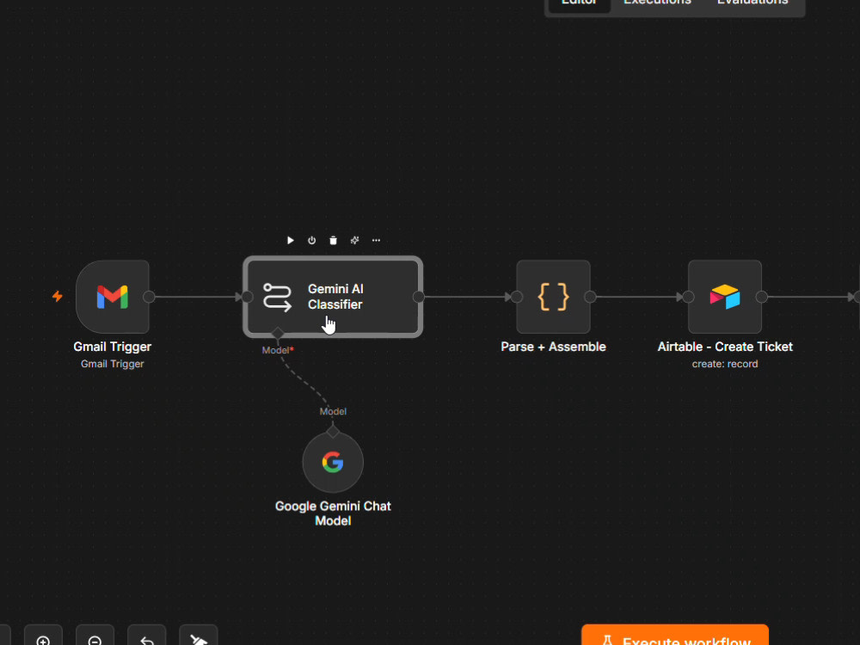The image size is (860, 645).
Task: Click the 'Google Gemini Chat Model' label
Action: click(x=333, y=513)
